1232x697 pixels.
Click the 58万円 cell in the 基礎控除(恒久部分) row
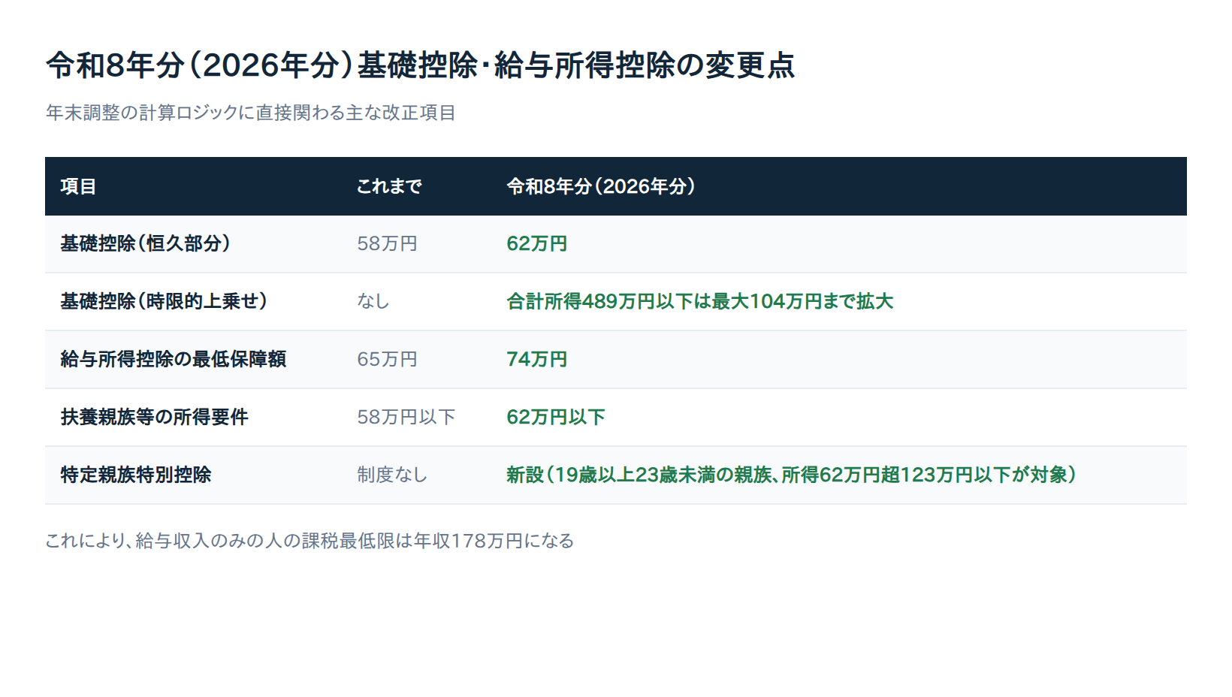click(x=387, y=243)
